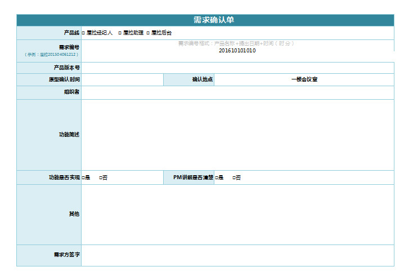Screen dimensions: 413x280
Task: Click the 需求方签字 signature field
Action: tap(237, 255)
